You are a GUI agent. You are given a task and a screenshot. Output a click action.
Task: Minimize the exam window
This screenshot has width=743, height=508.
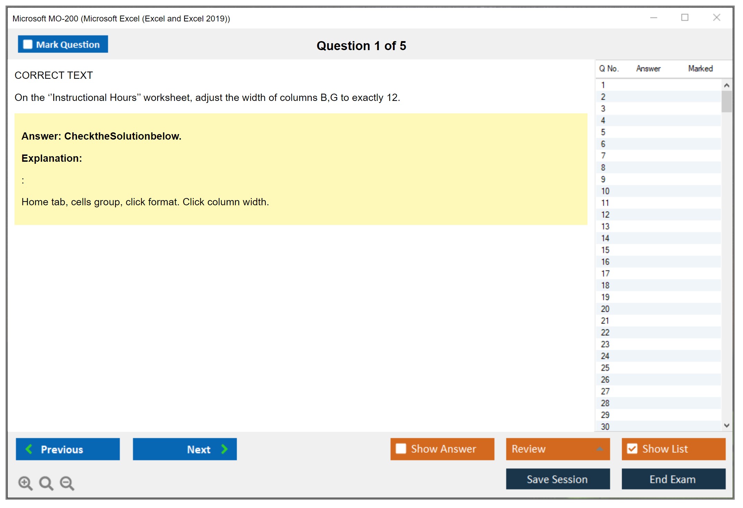tap(653, 18)
